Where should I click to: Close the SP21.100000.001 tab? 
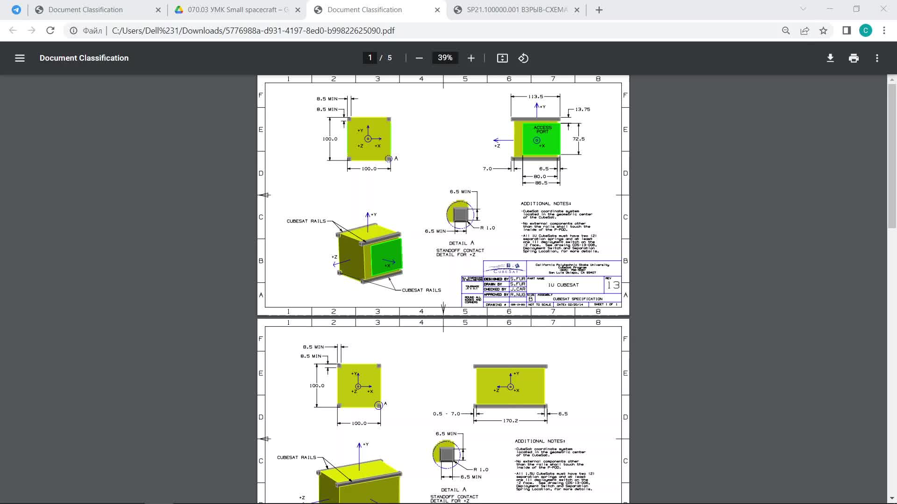coord(577,10)
